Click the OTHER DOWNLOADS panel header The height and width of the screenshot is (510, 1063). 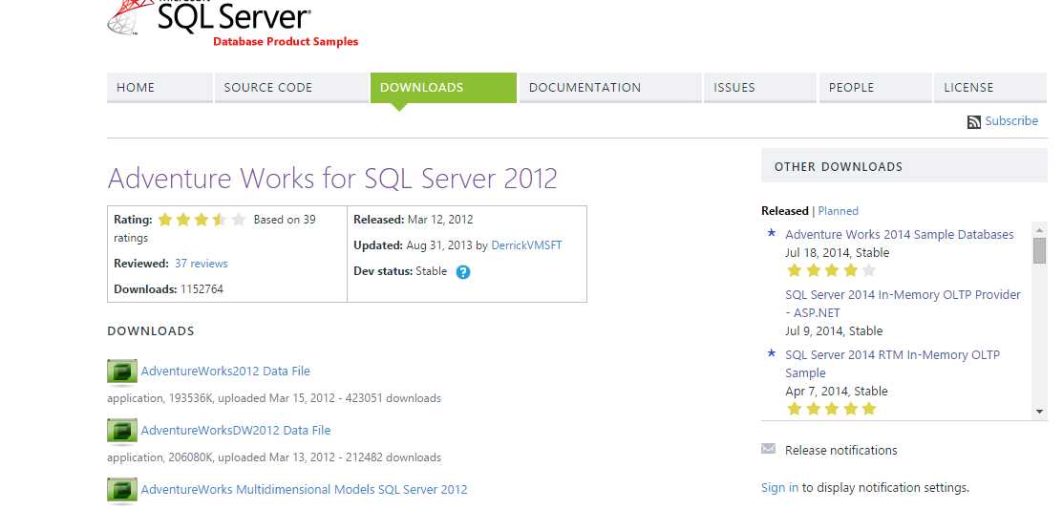pos(904,166)
